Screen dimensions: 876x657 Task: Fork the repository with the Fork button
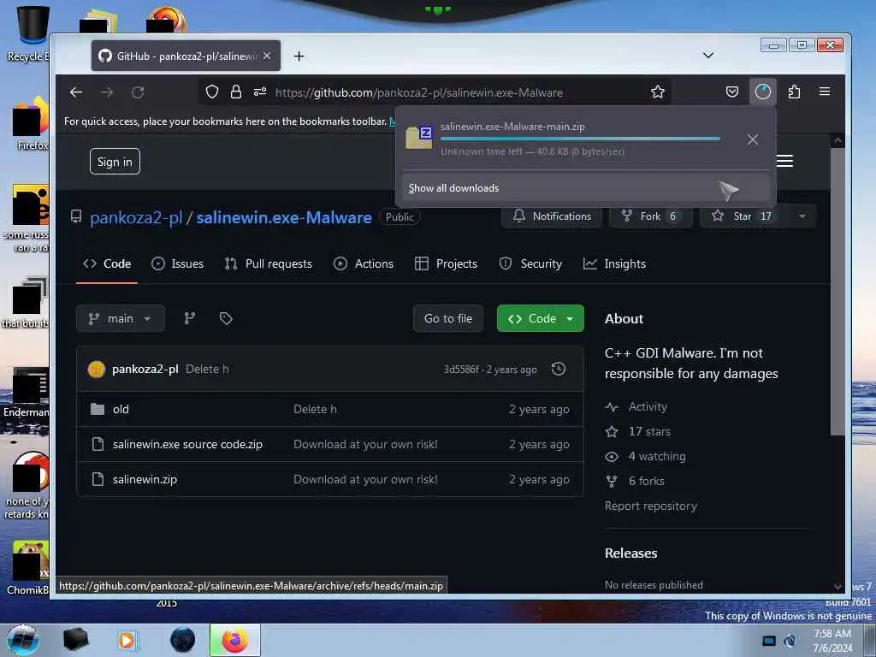click(x=651, y=216)
